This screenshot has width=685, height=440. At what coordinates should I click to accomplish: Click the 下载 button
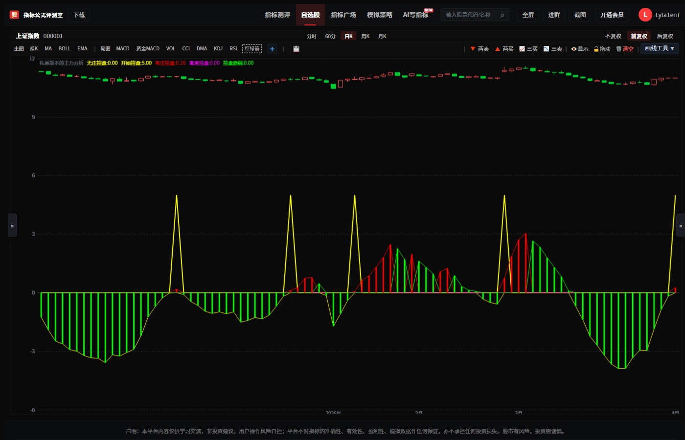click(79, 15)
